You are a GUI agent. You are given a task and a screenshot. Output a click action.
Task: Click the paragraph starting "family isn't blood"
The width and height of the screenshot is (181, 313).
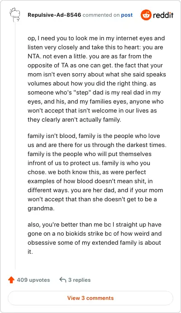(97, 172)
